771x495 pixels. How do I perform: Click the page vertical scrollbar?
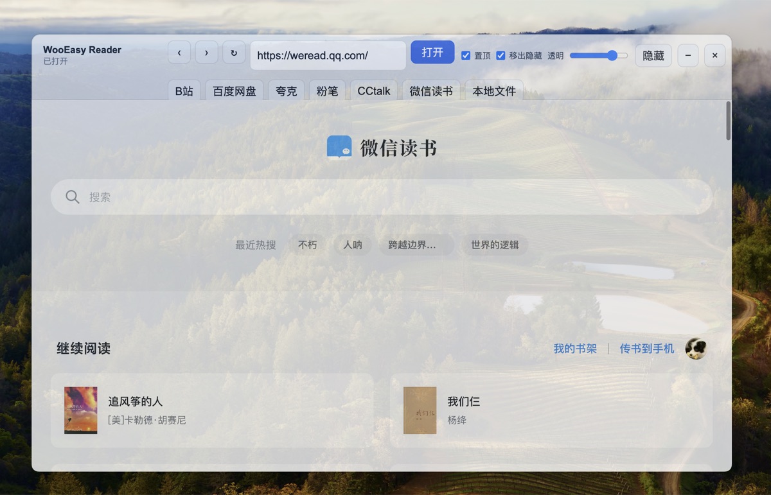[728, 121]
